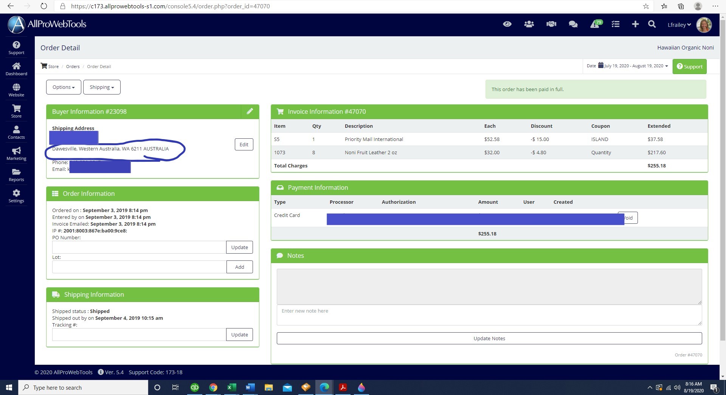The image size is (726, 395).
Task: Click the Add button for Lot
Action: [240, 267]
